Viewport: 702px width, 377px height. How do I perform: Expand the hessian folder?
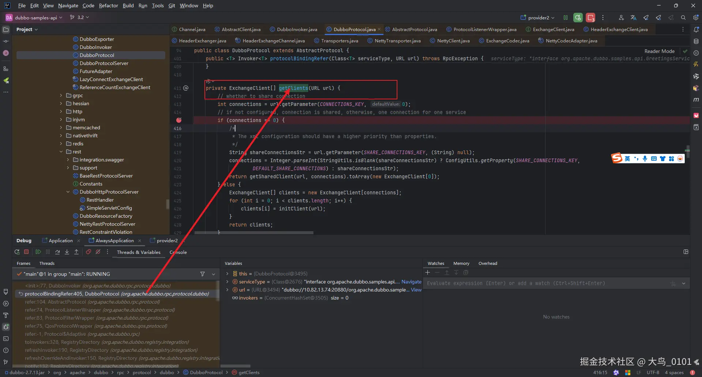tap(61, 103)
